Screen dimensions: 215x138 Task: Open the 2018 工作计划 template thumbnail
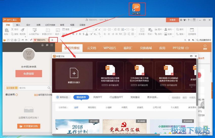click(77, 127)
